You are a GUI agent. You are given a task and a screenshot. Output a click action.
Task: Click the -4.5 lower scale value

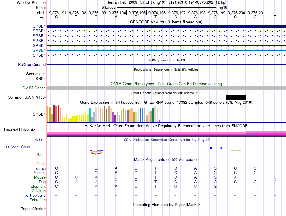(39, 155)
